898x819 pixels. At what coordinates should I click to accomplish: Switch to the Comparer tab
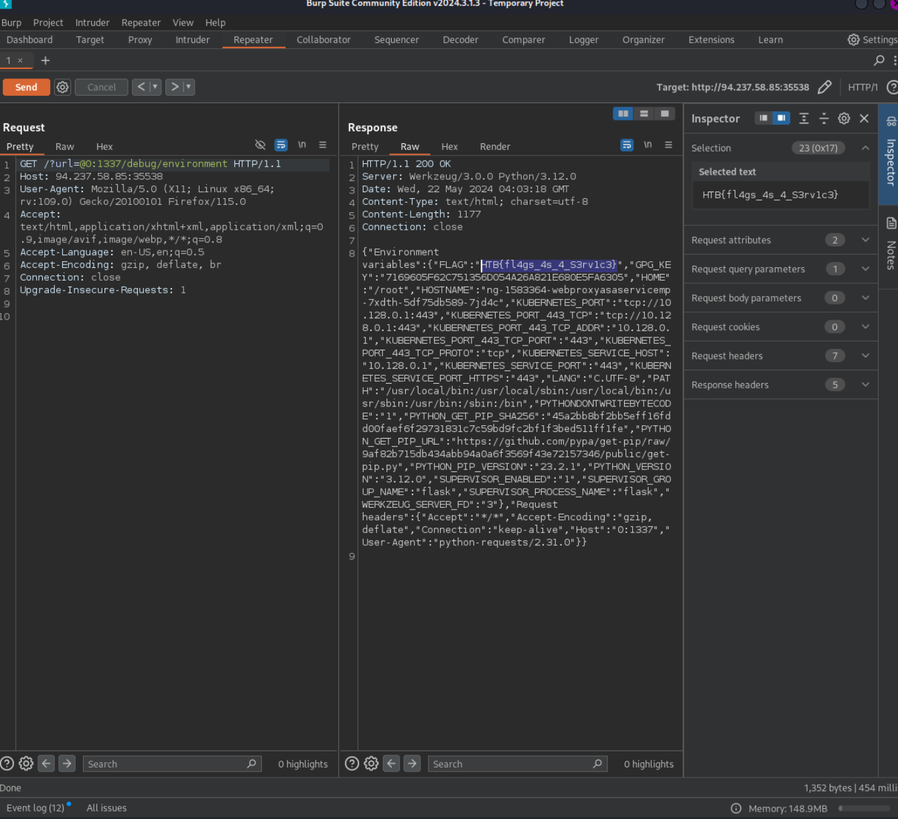tap(524, 40)
